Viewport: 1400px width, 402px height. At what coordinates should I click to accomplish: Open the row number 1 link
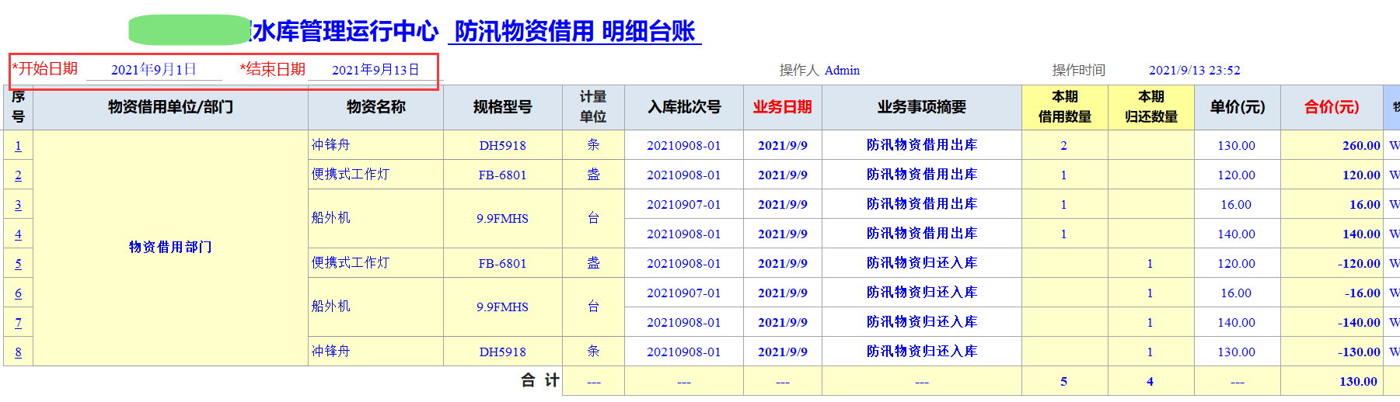pyautogui.click(x=18, y=146)
